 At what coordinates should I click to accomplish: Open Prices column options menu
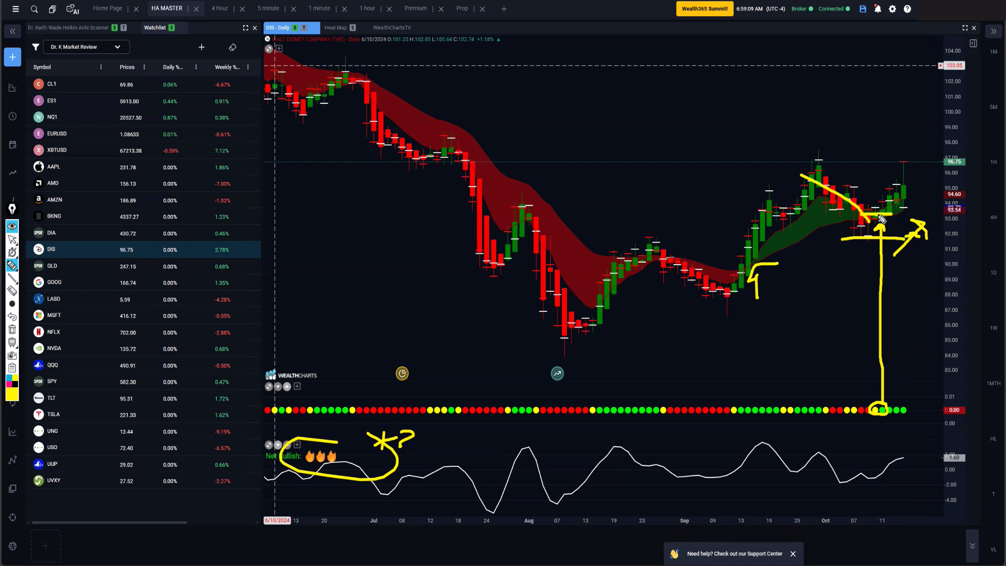coord(144,67)
